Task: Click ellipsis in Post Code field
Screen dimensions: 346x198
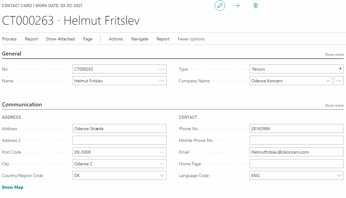Action: [x=162, y=152]
